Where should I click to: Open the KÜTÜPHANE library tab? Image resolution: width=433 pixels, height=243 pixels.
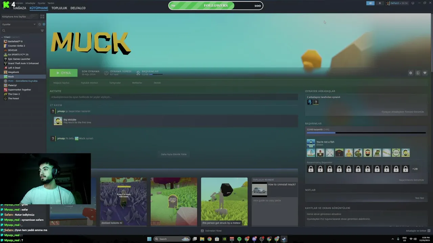(39, 8)
